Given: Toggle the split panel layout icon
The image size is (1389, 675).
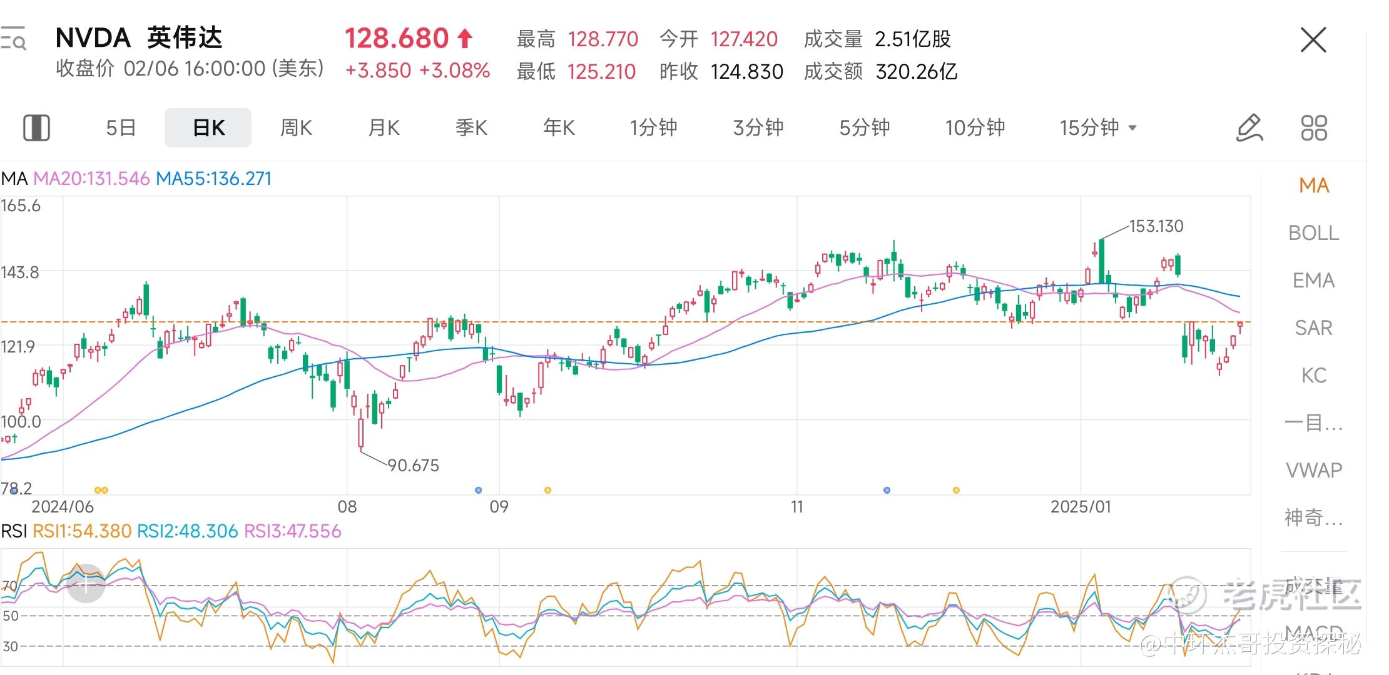Looking at the screenshot, I should tap(36, 127).
